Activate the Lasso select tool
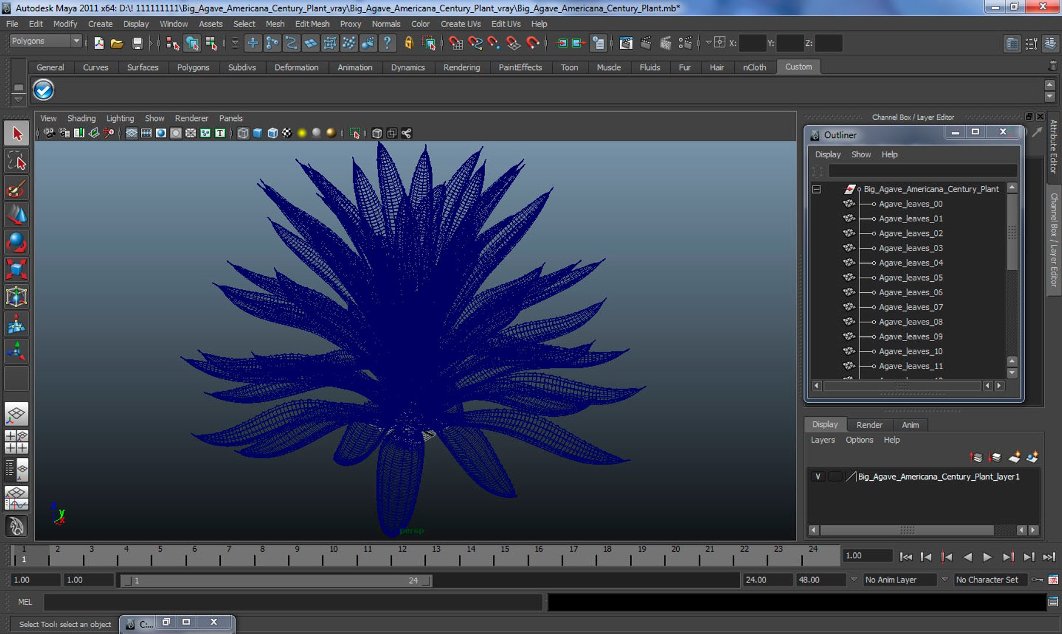The image size is (1062, 634). pyautogui.click(x=16, y=161)
